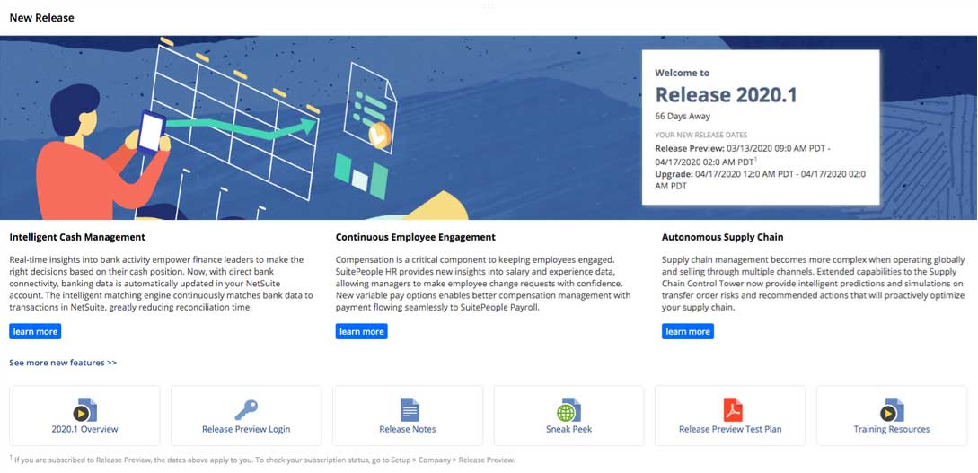The width and height of the screenshot is (978, 473).
Task: Open the red PDF icon for Test Plan
Action: click(x=732, y=409)
